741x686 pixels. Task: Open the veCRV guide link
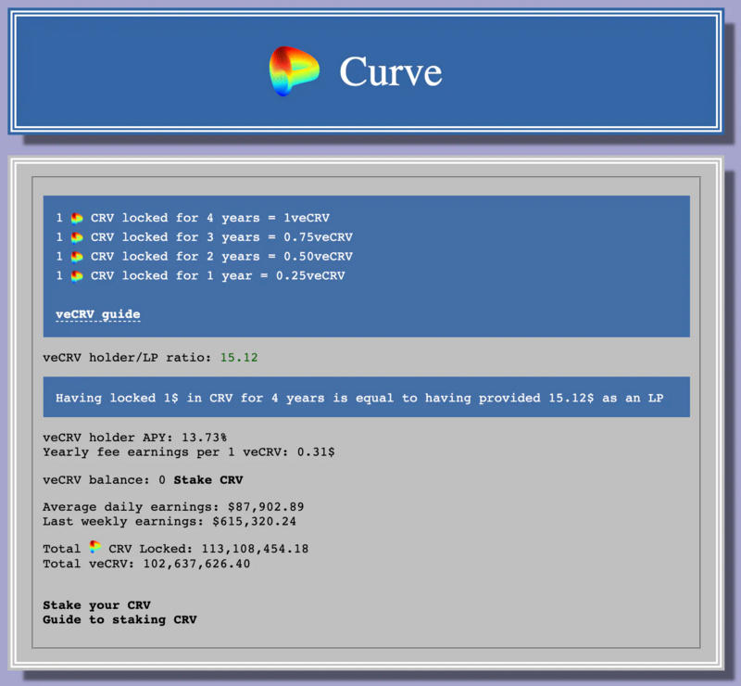(97, 314)
